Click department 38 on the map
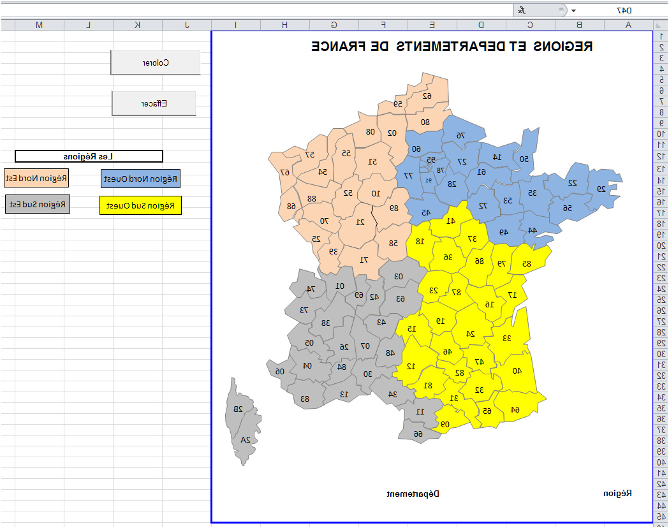This screenshot has height=528, width=669. (325, 323)
